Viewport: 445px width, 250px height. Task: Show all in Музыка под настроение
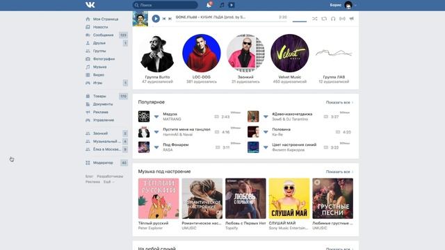[x=339, y=172]
